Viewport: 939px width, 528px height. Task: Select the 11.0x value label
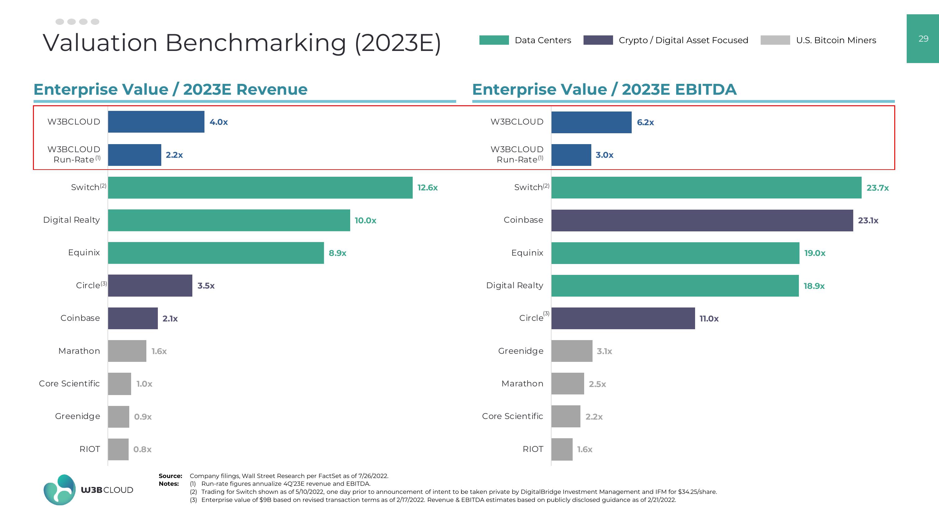point(709,318)
